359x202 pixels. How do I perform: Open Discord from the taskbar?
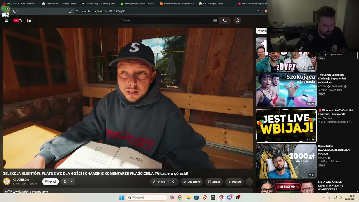pos(229,198)
